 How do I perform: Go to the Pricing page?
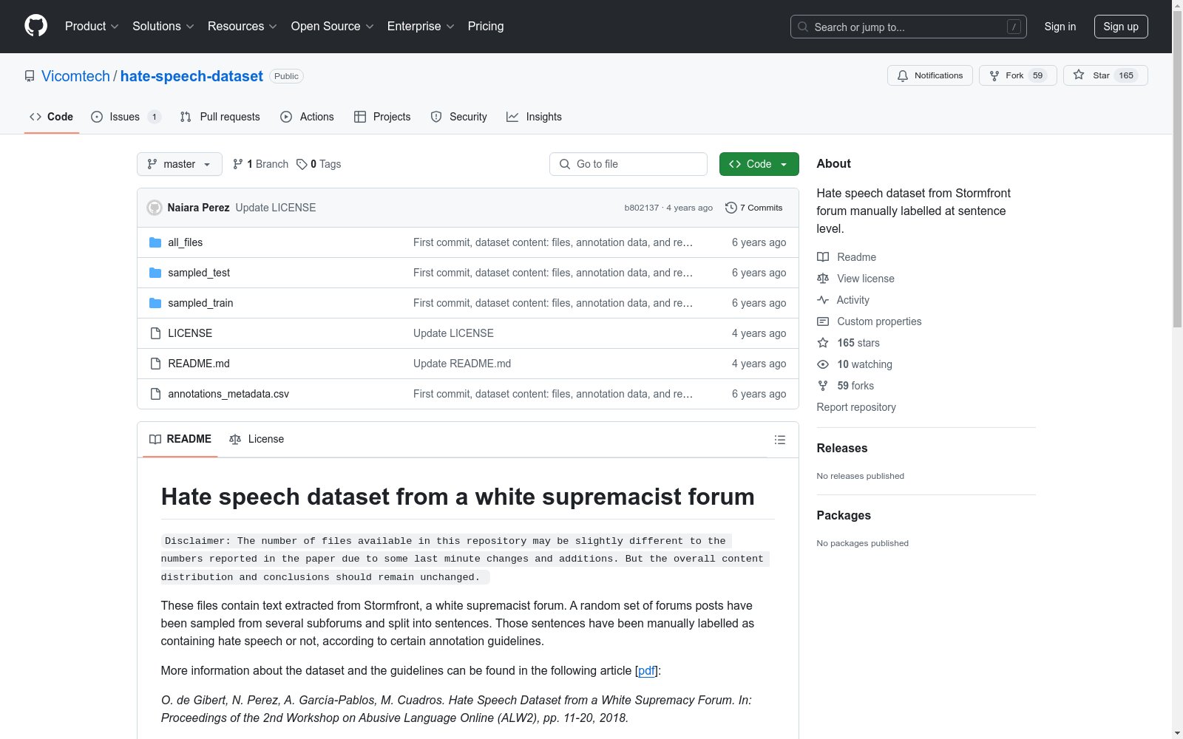coord(486,27)
